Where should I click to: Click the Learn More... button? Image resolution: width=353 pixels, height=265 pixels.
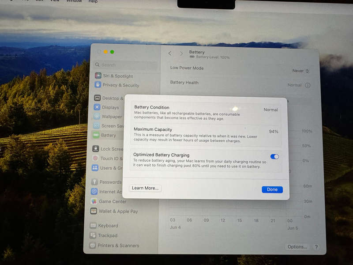[x=145, y=188]
